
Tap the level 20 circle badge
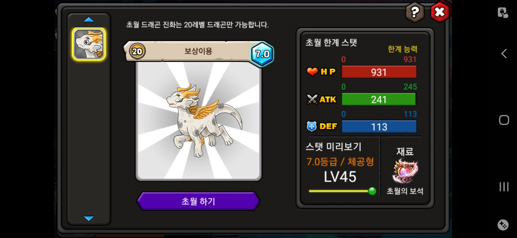pyautogui.click(x=137, y=51)
